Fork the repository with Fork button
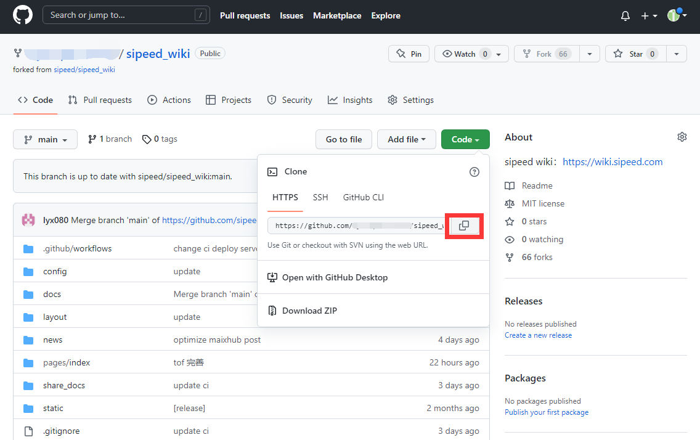This screenshot has width=700, height=440. [547, 54]
